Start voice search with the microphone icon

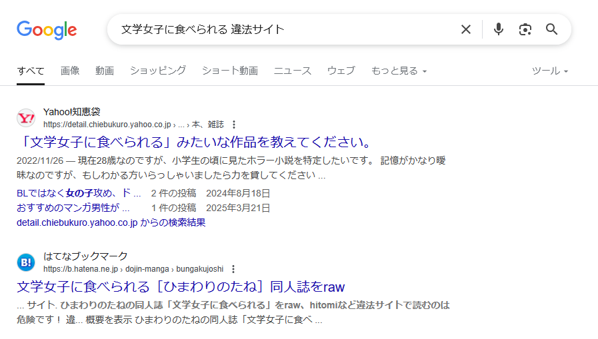tap(498, 29)
